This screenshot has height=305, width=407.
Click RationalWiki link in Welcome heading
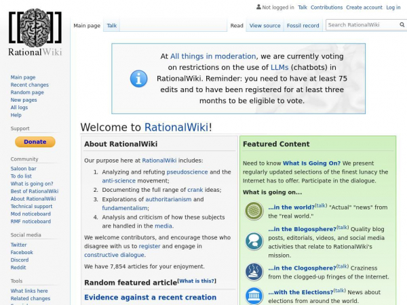click(x=176, y=127)
